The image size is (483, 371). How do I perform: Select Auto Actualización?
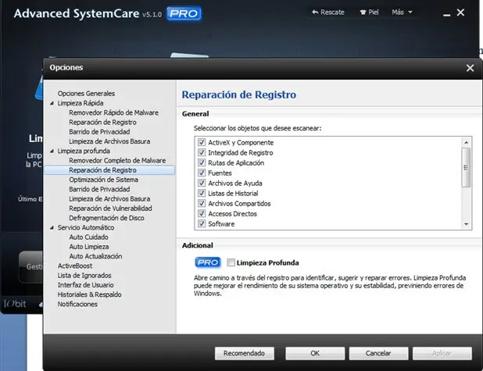pos(95,256)
